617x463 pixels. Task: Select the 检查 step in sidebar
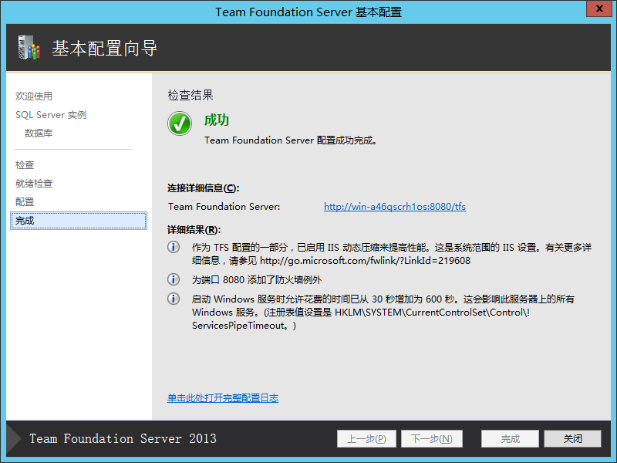click(x=25, y=164)
